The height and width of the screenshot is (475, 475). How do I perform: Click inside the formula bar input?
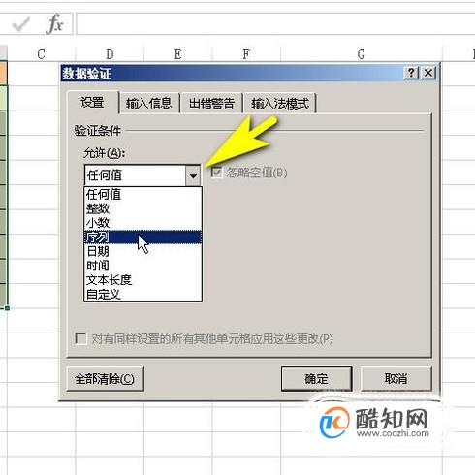274,24
